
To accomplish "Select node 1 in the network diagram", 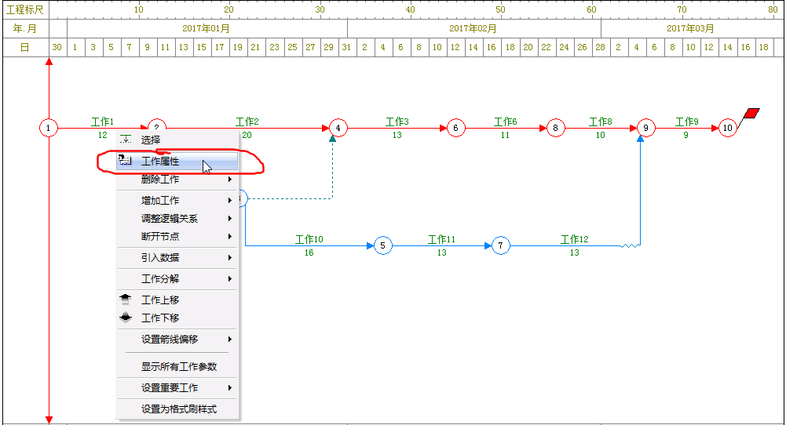I will coord(49,128).
